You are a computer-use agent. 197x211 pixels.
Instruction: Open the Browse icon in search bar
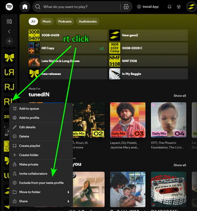(126, 7)
